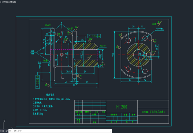
Task: Select the 28±0.3 dimension text
Action: pyautogui.click(x=69, y=72)
